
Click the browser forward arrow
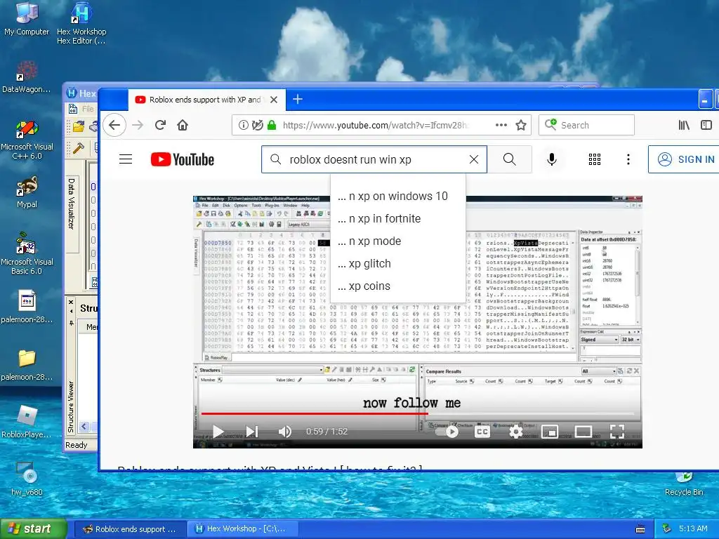[x=138, y=125]
